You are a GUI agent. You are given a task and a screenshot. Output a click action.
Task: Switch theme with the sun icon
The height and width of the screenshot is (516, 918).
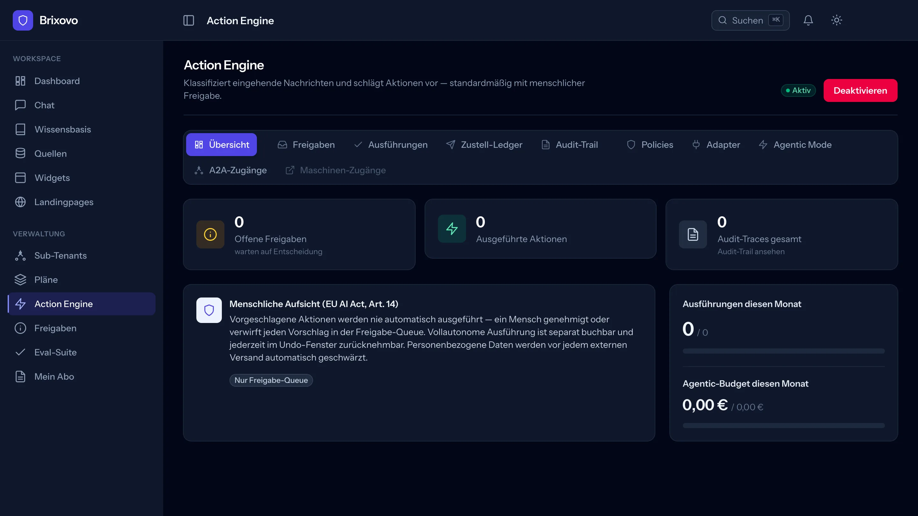click(x=837, y=20)
